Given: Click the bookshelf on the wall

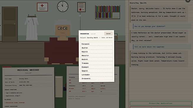Looking at the screenshot, I should (x=108, y=12).
